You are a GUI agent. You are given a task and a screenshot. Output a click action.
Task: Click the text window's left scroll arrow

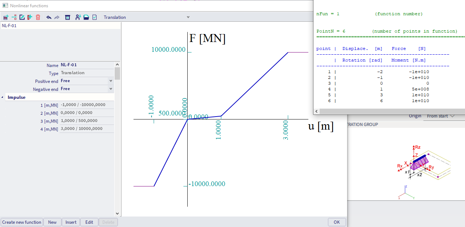click(x=316, y=112)
